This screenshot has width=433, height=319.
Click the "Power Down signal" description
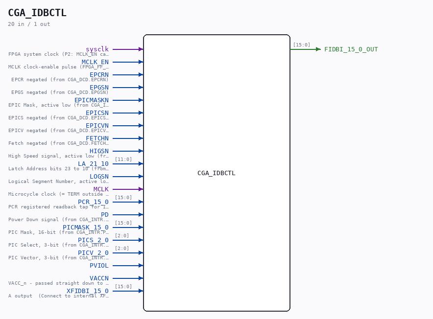point(59,219)
